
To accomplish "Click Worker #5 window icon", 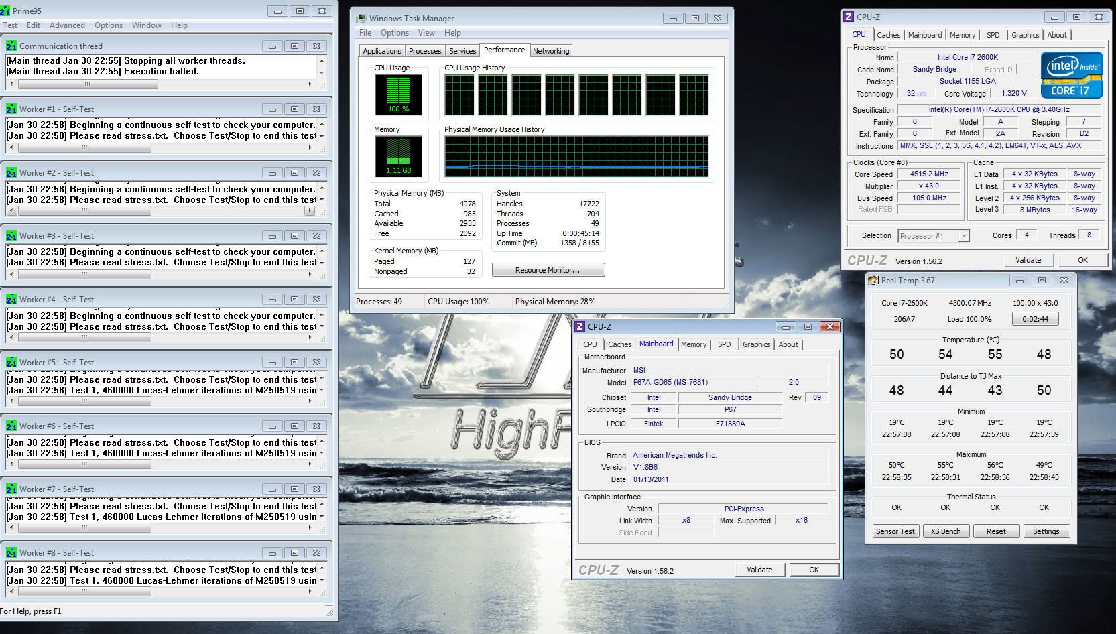I will [11, 362].
